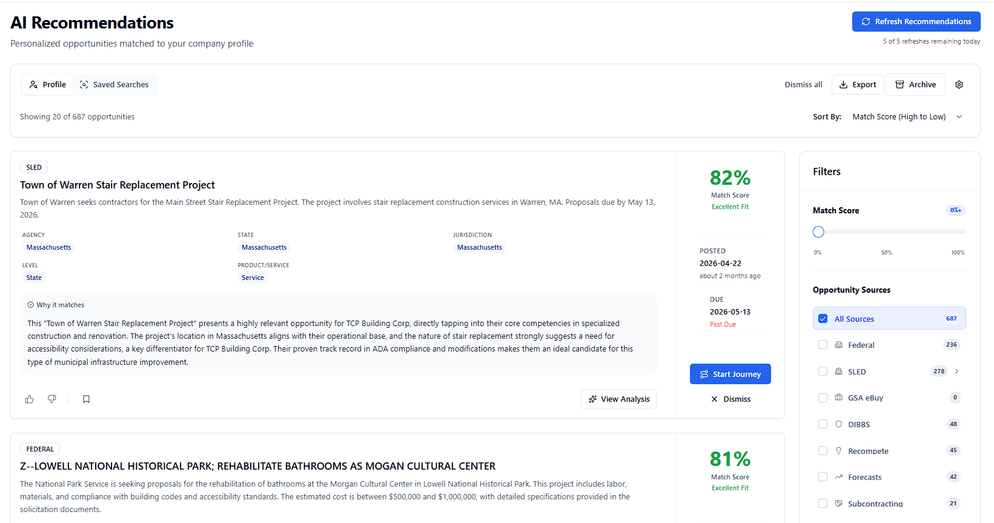The width and height of the screenshot is (994, 523).
Task: Click the 236 count beside Federal
Action: [x=952, y=345]
